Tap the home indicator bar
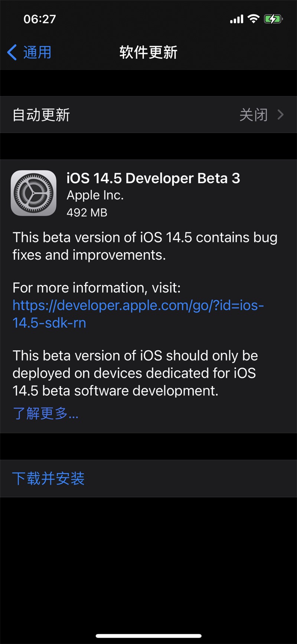The height and width of the screenshot is (644, 297). [148, 636]
